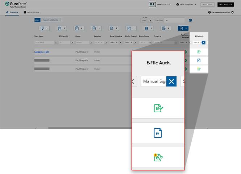The image size is (241, 174).
Task: Click the Client Name column header
Action: click(39, 36)
